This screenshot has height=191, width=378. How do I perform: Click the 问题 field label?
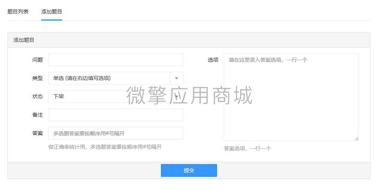point(37,60)
